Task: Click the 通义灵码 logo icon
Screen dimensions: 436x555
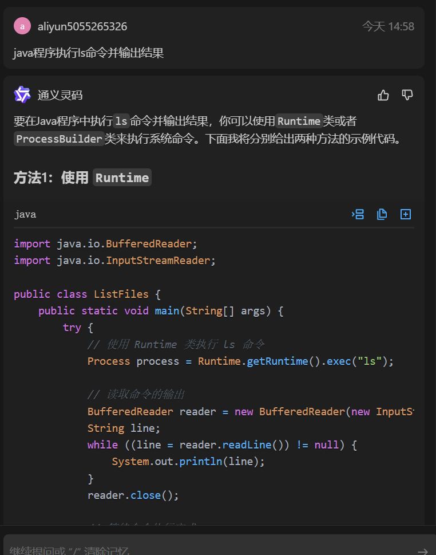Action: pos(22,95)
